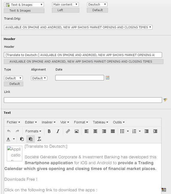Viewport: 171px width, 194px height.
Task: Expand numbered list style arrow
Action: tap(140, 131)
